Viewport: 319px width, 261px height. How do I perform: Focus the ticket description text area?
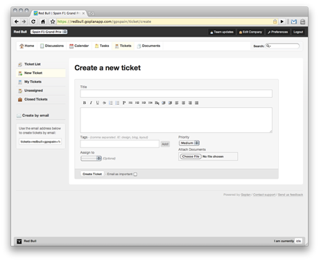pos(176,120)
